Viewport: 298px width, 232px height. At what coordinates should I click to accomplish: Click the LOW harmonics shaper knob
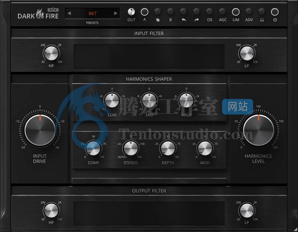tap(112, 101)
